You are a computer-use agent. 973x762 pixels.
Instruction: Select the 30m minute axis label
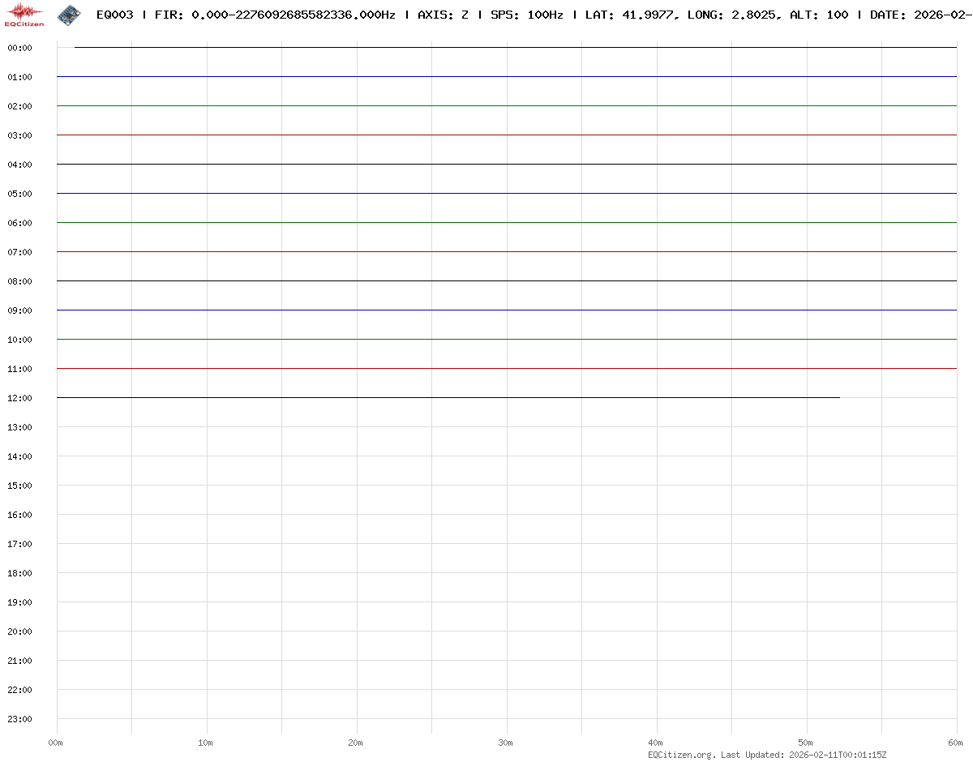coord(506,743)
